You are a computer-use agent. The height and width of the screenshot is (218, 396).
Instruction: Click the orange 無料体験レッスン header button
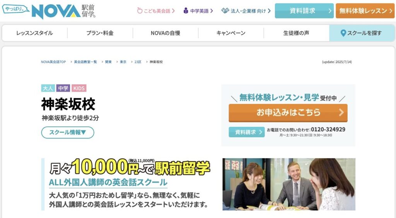[365, 11]
